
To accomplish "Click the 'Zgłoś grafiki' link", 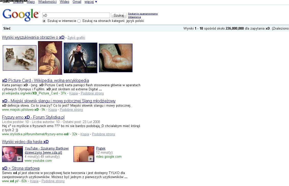I will pos(76,38).
